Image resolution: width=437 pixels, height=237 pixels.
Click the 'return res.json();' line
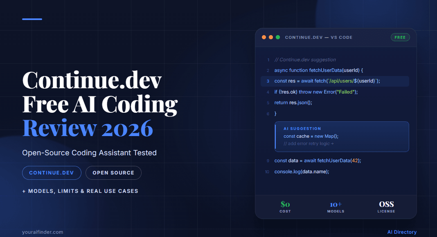pos(293,103)
